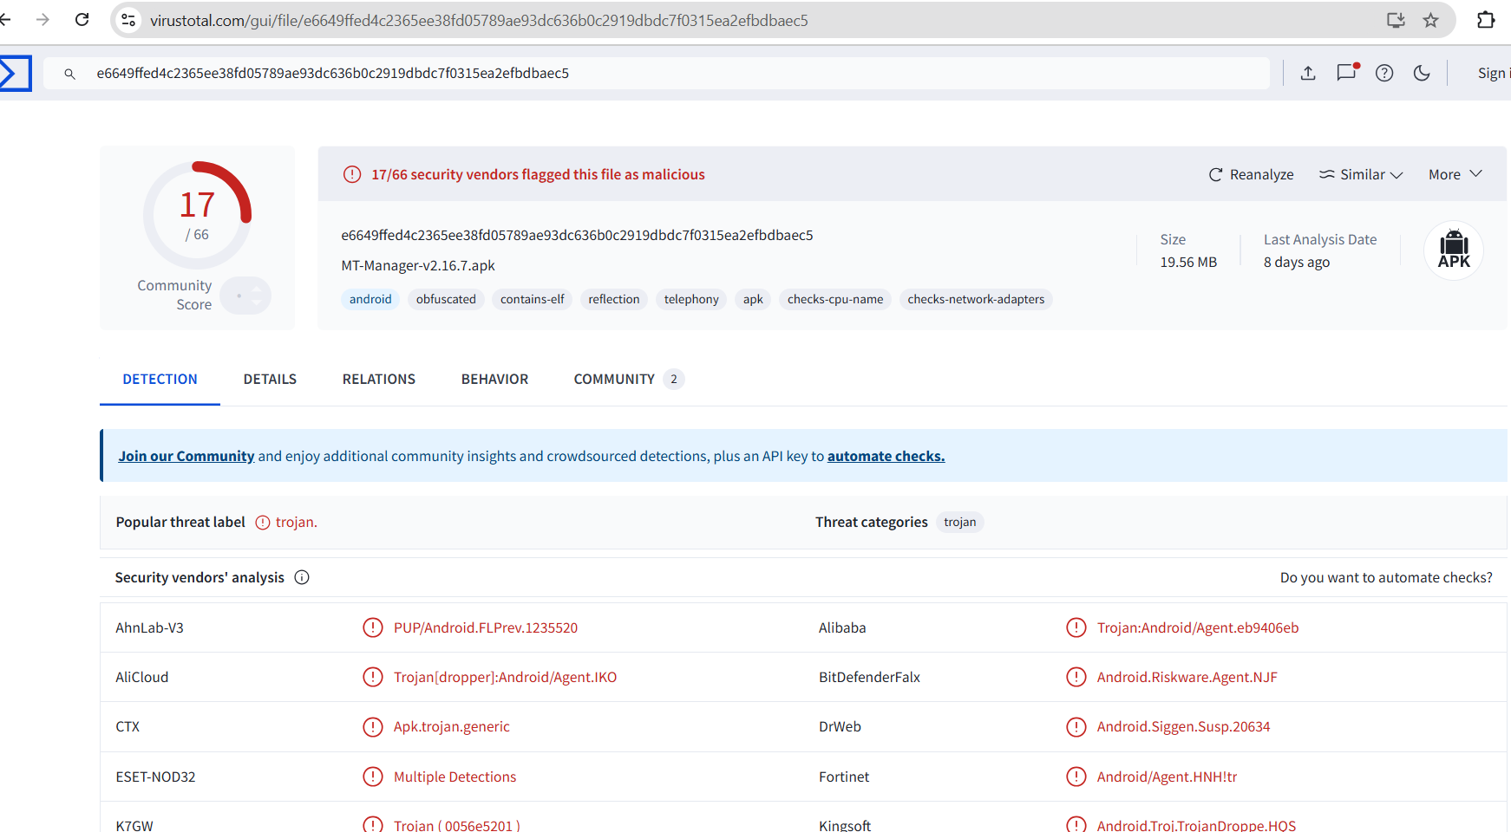Click the VirusTotal logo
The image size is (1511, 832).
point(15,74)
